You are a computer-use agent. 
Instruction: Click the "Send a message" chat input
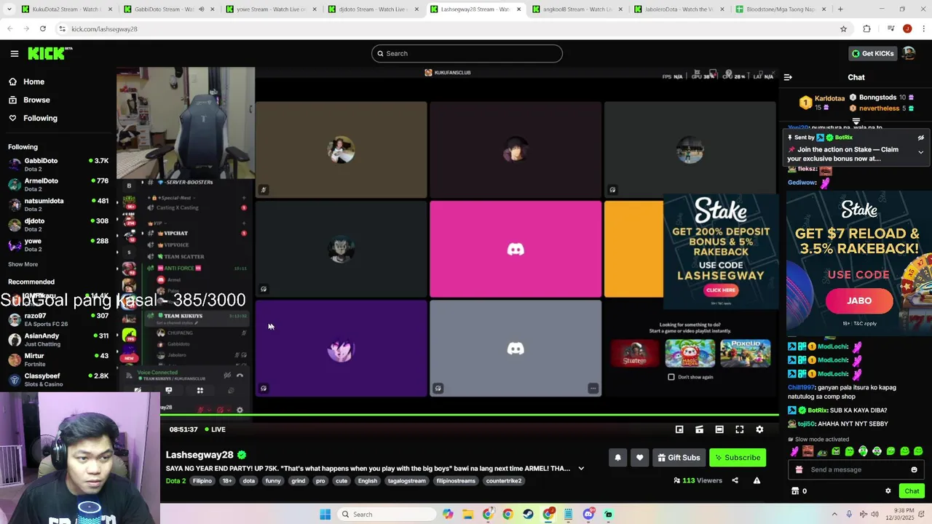856,469
